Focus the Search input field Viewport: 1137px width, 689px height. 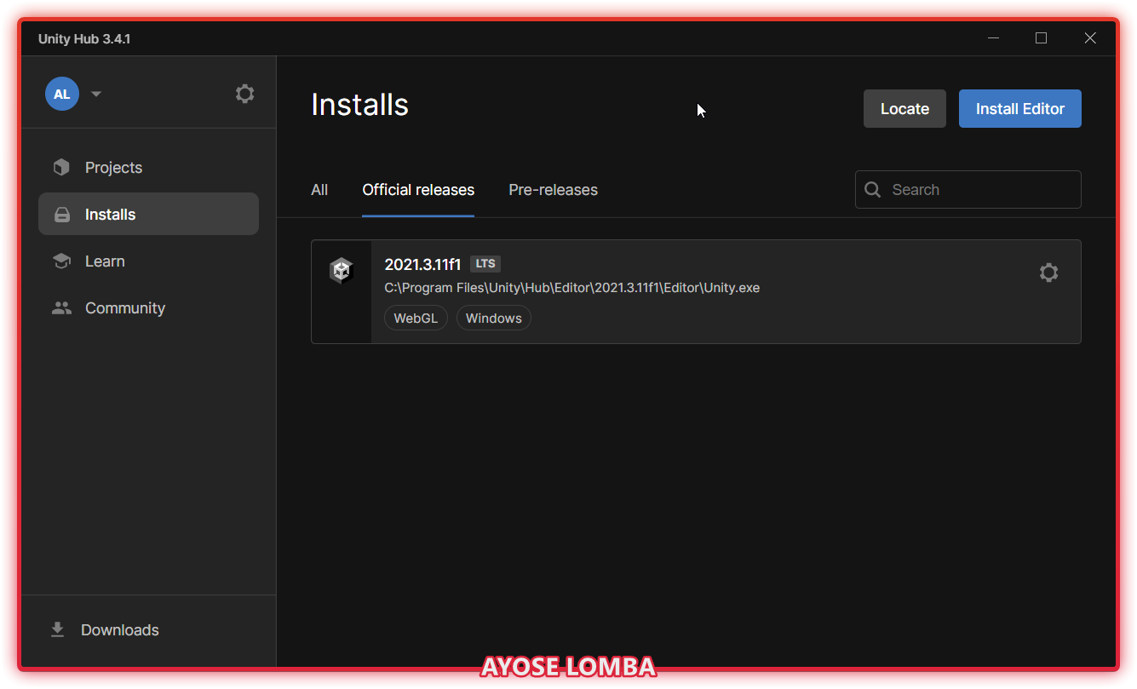(x=979, y=190)
